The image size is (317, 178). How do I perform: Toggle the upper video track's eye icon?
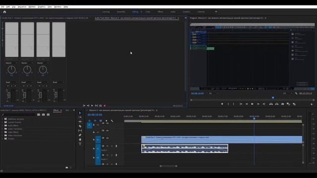(107, 123)
